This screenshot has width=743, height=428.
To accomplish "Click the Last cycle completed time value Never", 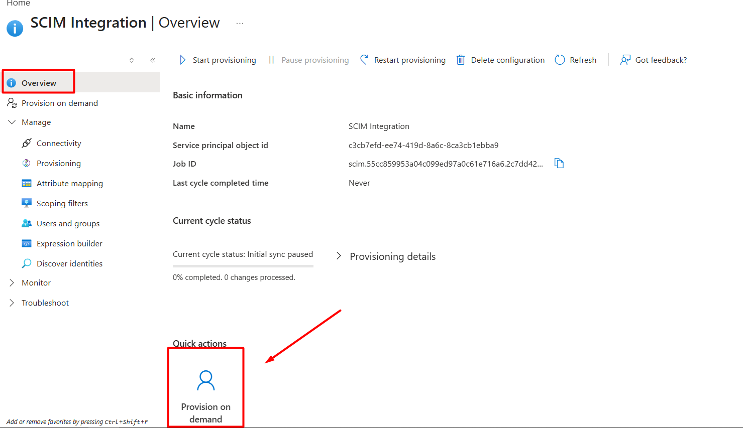I will (x=359, y=183).
